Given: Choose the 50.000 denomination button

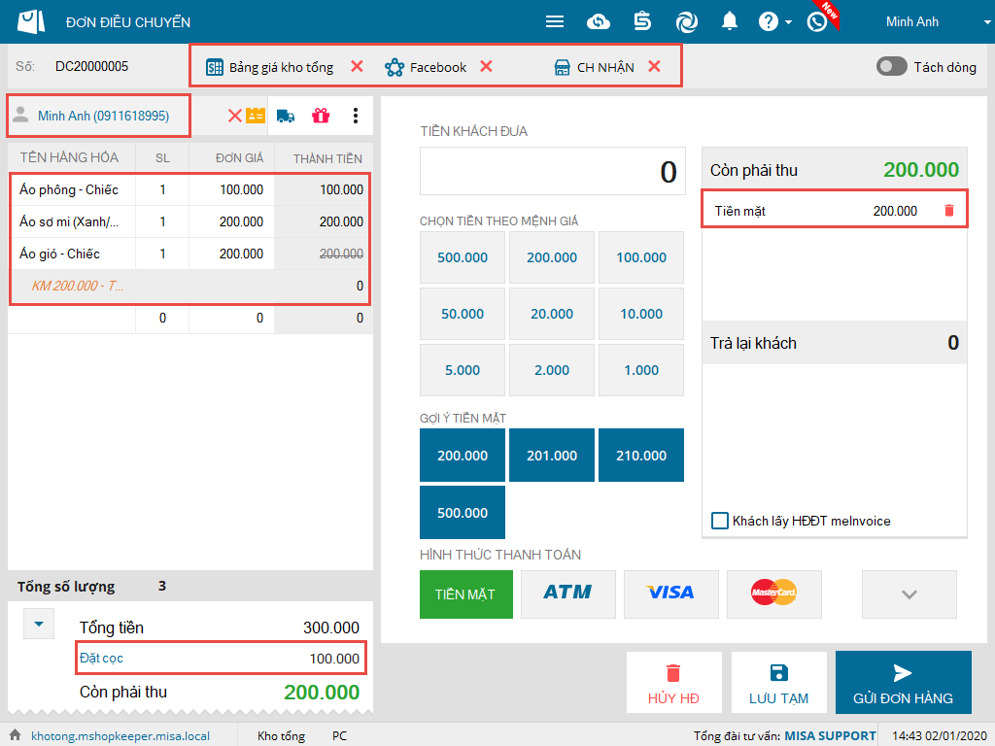Looking at the screenshot, I should click(x=462, y=314).
